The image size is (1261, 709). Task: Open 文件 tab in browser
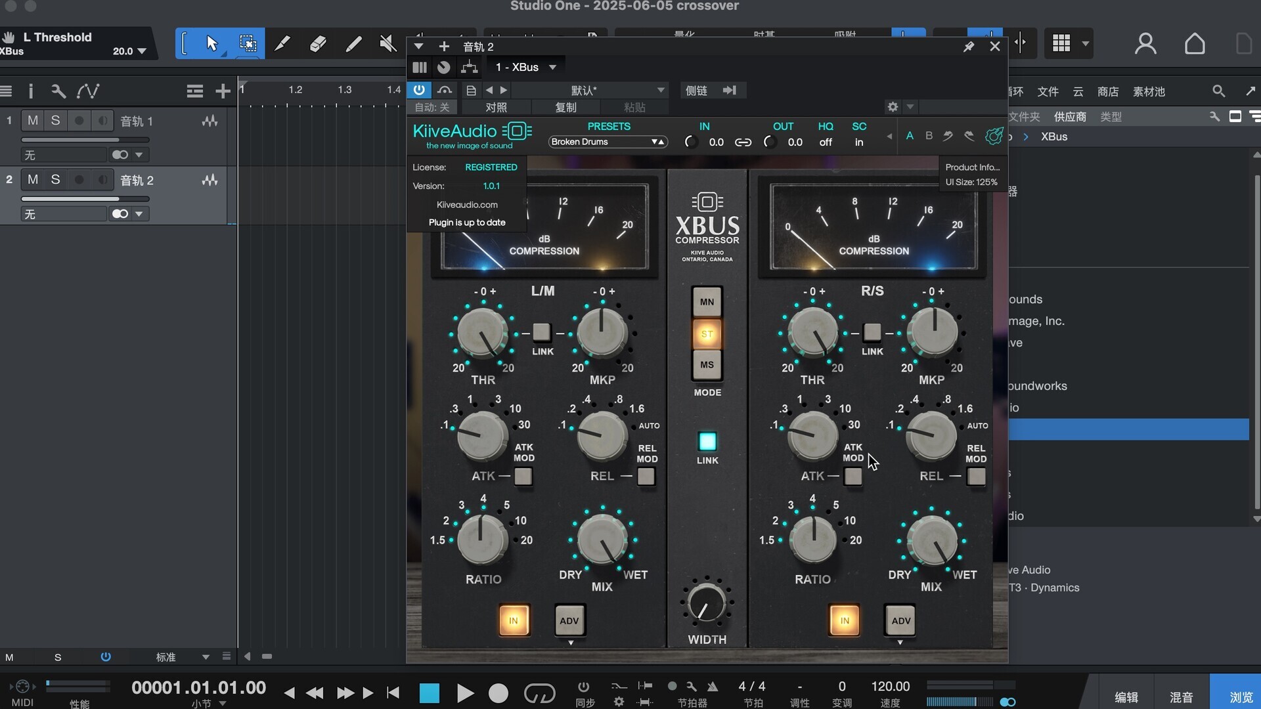click(1048, 92)
